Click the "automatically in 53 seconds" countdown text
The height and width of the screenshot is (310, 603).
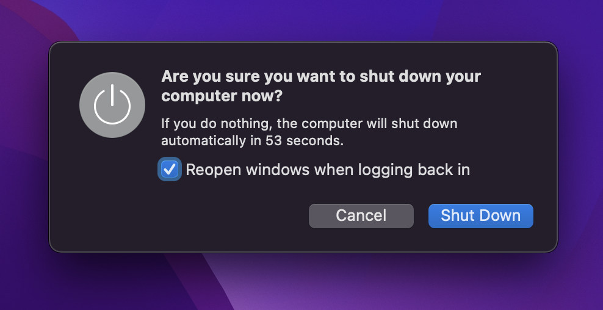click(253, 141)
